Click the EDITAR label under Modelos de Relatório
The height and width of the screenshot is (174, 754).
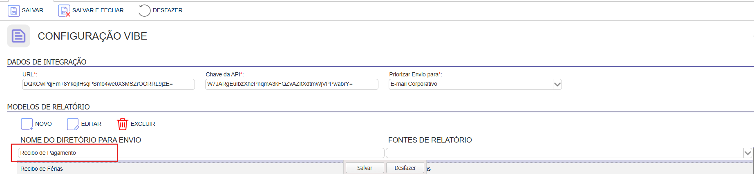[91, 124]
